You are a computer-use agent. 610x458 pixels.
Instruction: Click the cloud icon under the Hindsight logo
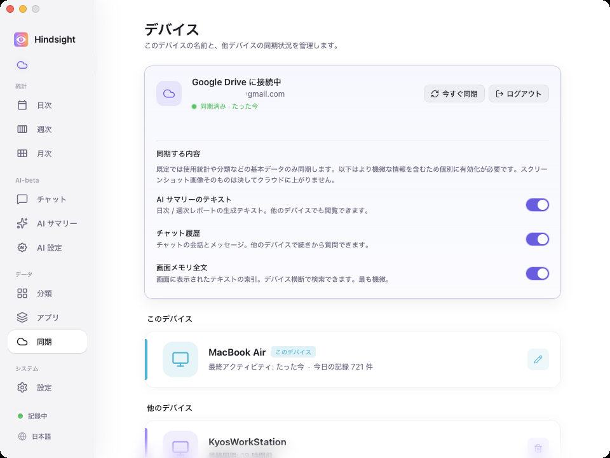(x=22, y=65)
